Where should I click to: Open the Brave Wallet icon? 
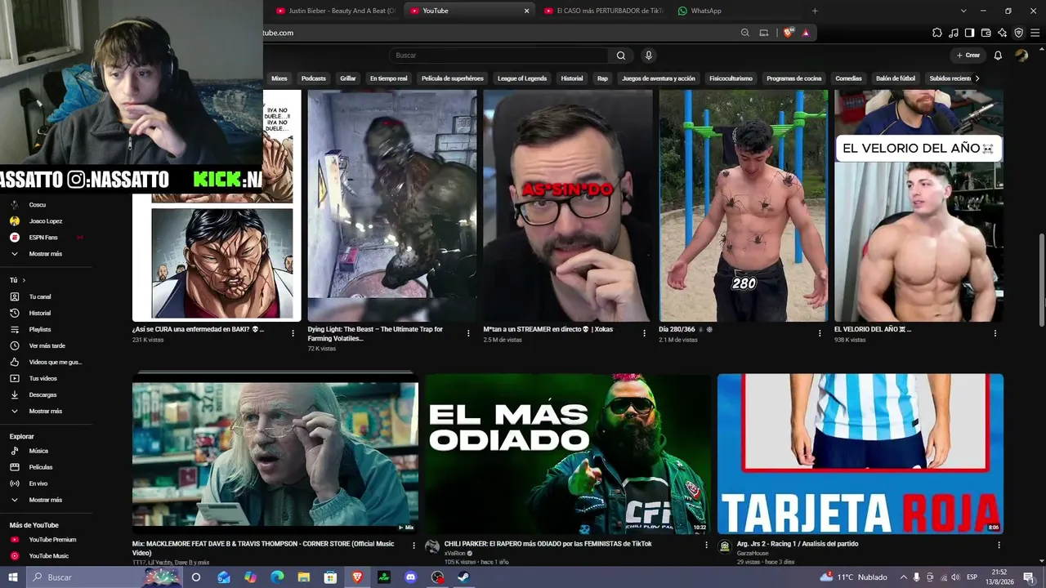tap(986, 33)
